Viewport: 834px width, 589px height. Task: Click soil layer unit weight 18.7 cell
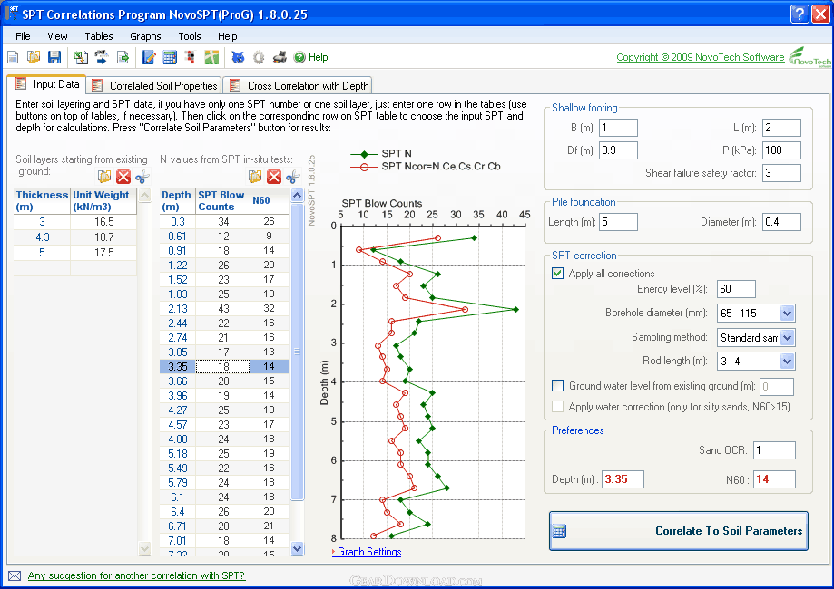coord(103,237)
